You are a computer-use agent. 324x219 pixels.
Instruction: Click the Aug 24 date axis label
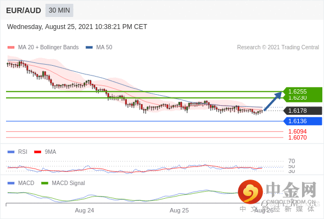pyautogui.click(x=85, y=210)
